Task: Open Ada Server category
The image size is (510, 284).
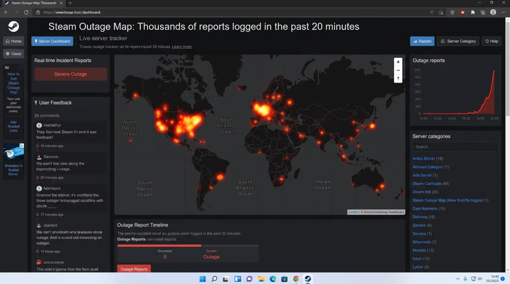Action: click(422, 175)
